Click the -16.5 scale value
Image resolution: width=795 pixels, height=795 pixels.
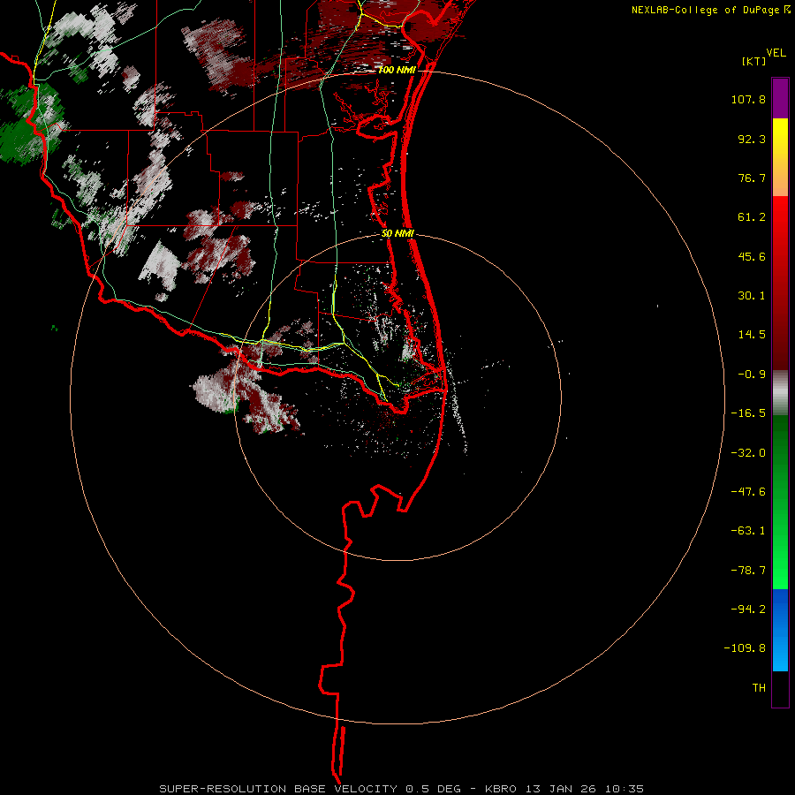[748, 413]
